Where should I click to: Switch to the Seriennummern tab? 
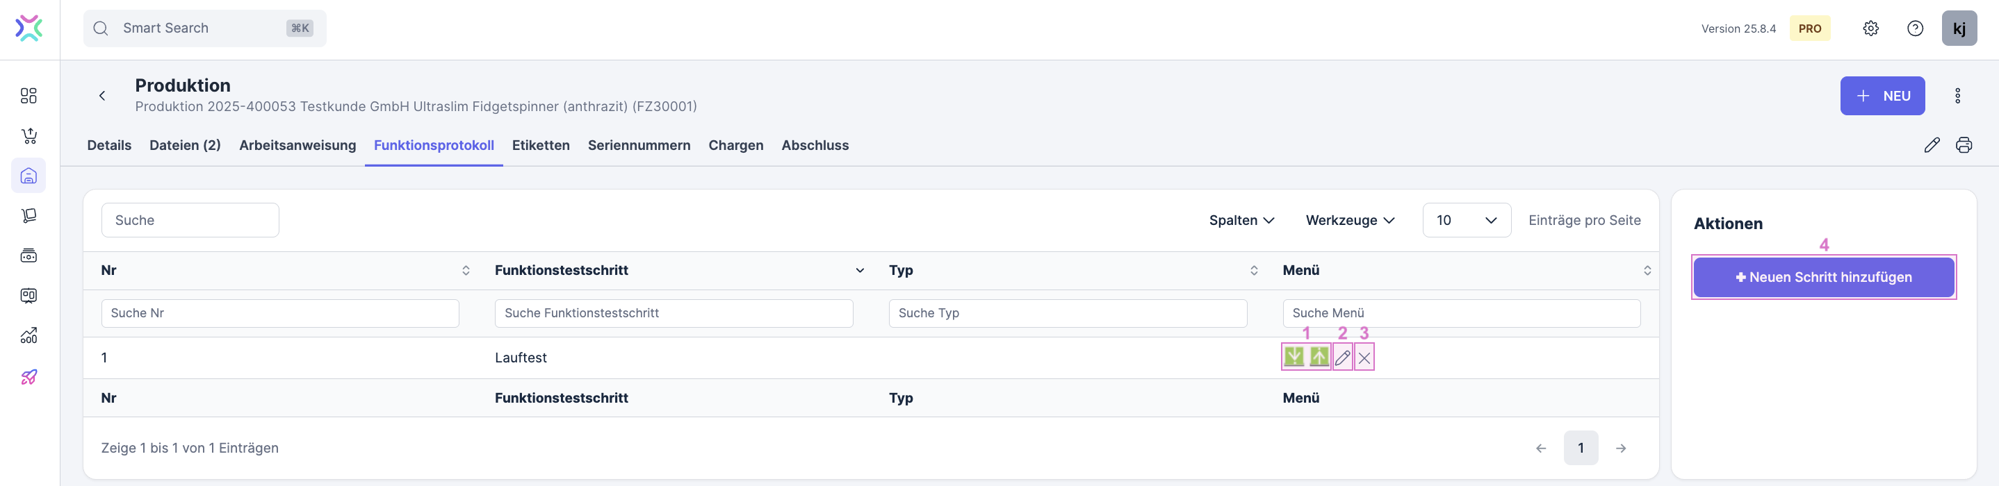point(639,145)
